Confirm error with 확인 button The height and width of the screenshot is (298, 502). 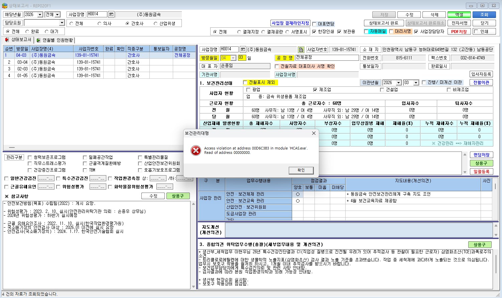pos(301,170)
